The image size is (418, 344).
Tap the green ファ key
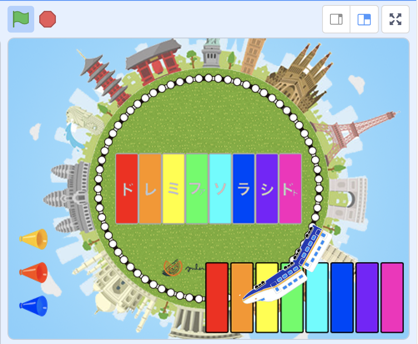pyautogui.click(x=197, y=188)
